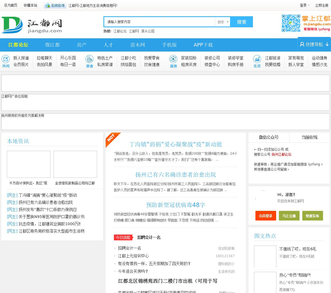Image resolution: width=331 pixels, height=293 pixels.
Task: Open the 千方百计保供应 news thumbnail
Action: [29, 164]
